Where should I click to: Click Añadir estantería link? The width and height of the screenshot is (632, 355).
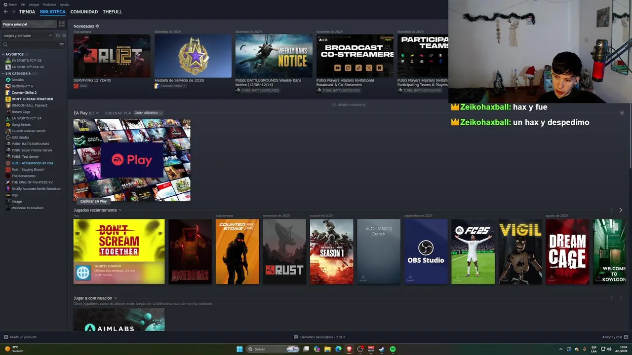349,105
